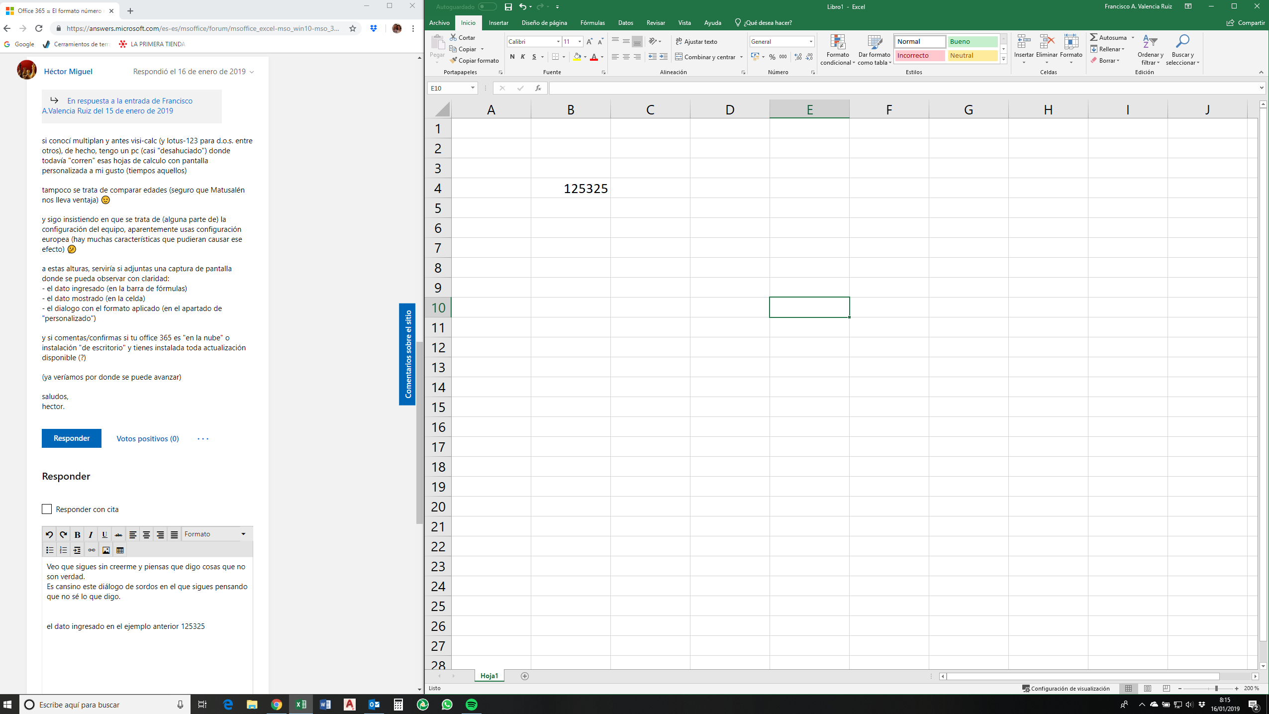Click the Autosuma sigma icon
Screen dimensions: 1269x714
[x=1093, y=37]
